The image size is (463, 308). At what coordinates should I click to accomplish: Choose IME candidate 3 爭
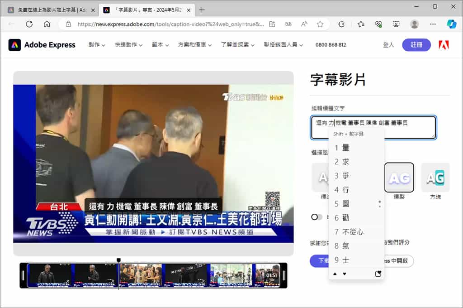coord(356,176)
